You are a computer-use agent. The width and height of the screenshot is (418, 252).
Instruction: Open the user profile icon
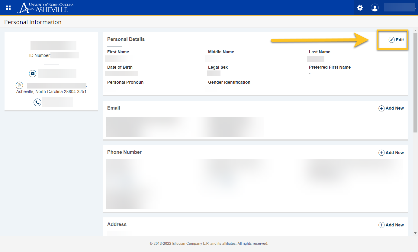(x=375, y=8)
